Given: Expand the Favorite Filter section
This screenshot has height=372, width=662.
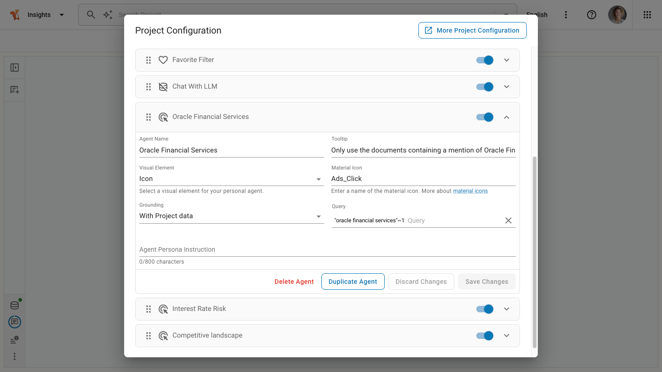Looking at the screenshot, I should [507, 60].
